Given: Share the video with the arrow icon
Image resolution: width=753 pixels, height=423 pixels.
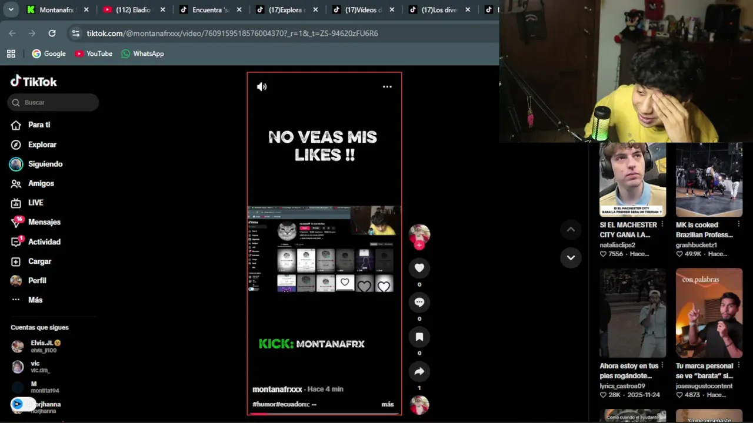Looking at the screenshot, I should [419, 371].
